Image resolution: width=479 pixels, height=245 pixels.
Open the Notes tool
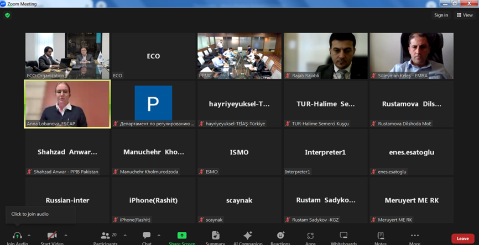(381, 236)
